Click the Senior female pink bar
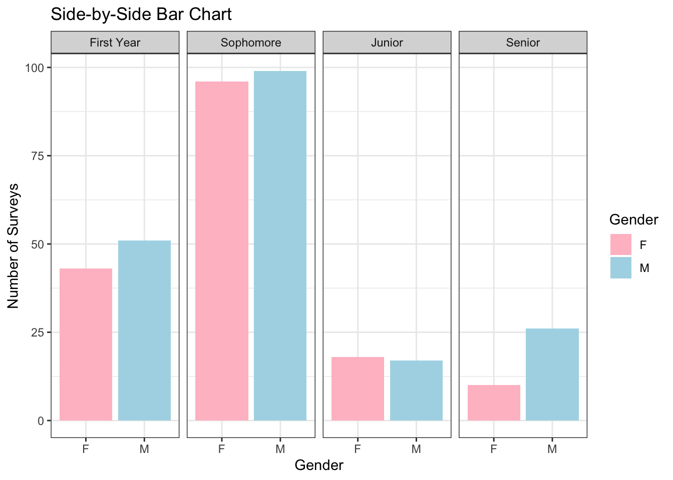The image size is (673, 480). click(494, 402)
